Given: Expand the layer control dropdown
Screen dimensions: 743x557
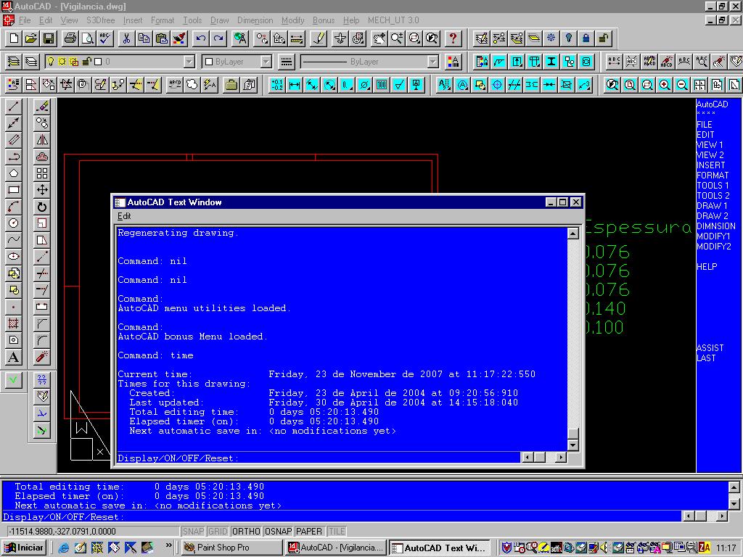Looking at the screenshot, I should (189, 62).
